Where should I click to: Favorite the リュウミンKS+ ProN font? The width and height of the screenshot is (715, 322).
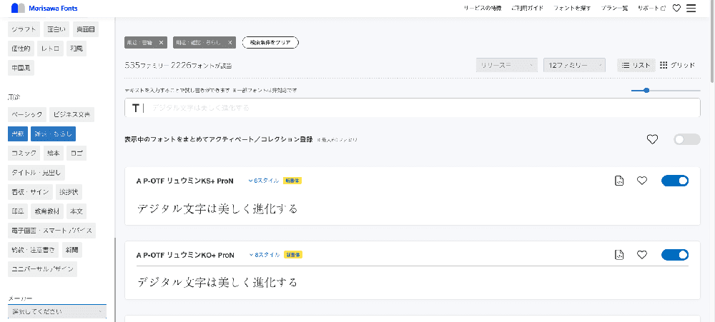pyautogui.click(x=642, y=181)
